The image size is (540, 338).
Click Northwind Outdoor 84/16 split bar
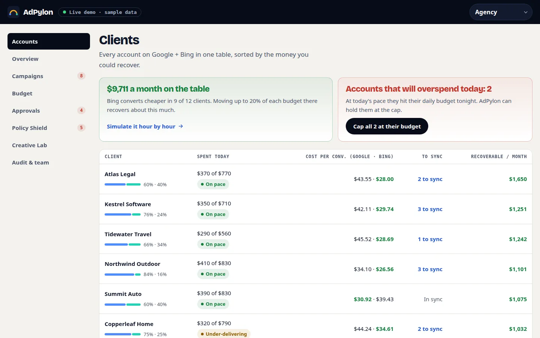[123, 275]
